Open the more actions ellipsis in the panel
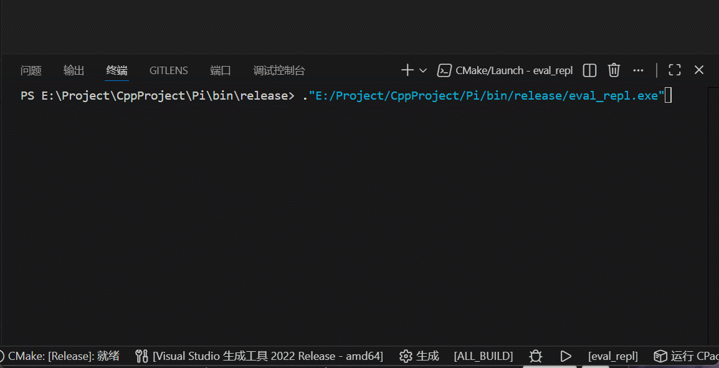This screenshot has height=368, width=719. pos(638,70)
